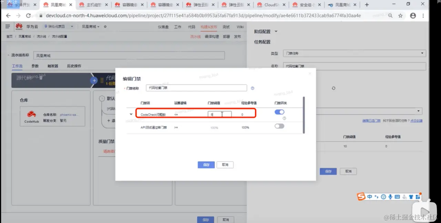The height and width of the screenshot is (223, 441).
Task: Click 保存 at page bottom
Action: [206, 220]
